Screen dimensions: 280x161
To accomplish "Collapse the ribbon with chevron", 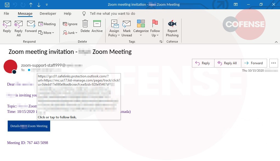I will 276,42.
